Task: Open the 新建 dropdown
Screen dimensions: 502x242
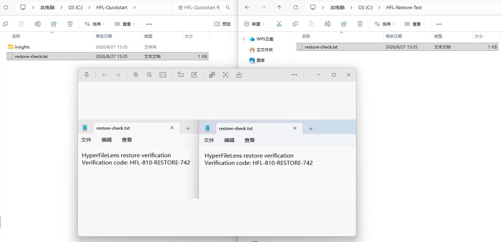Action: pos(254,24)
